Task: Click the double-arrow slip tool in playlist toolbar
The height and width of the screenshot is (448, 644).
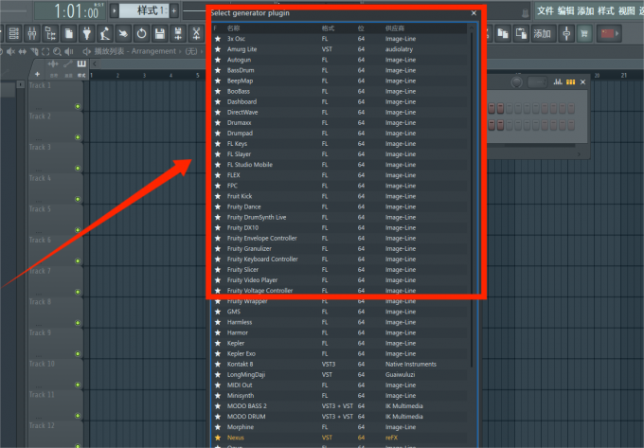Action: coord(23,51)
